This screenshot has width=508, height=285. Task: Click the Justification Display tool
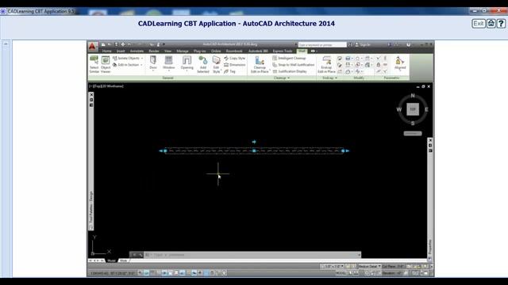290,71
